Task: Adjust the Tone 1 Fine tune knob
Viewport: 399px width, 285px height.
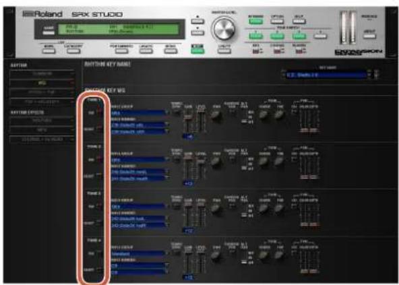Action: coord(280,115)
